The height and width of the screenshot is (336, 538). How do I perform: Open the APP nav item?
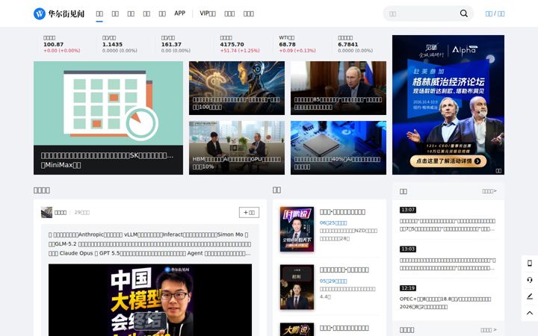(180, 13)
